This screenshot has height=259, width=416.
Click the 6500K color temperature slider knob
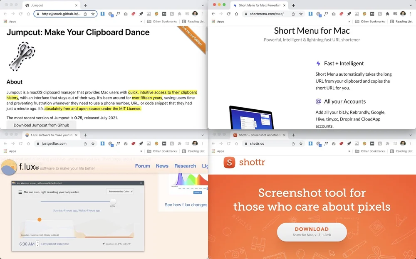click(x=113, y=202)
